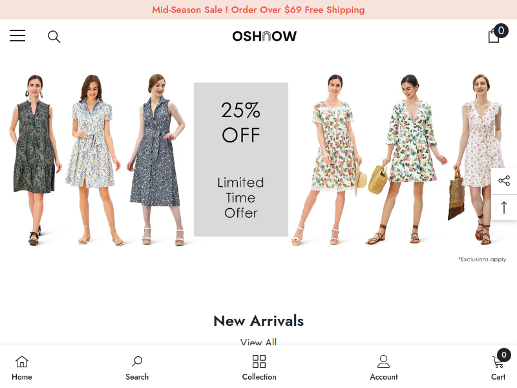Click the share icon on right edge
Viewport: 517px width, 388px height.
coord(504,180)
